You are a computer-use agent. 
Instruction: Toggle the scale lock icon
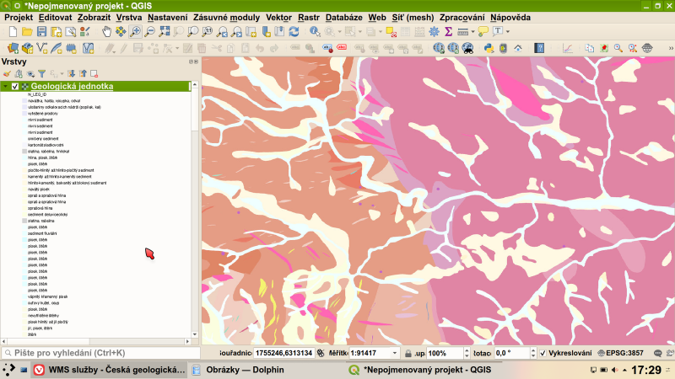click(x=408, y=353)
